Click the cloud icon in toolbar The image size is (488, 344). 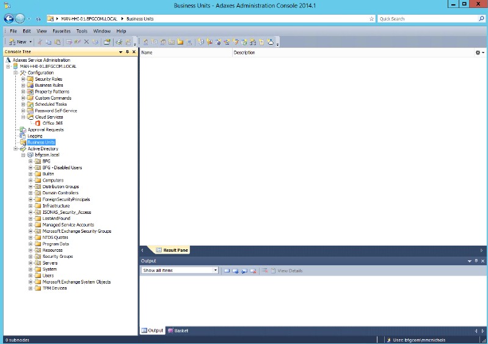point(270,42)
